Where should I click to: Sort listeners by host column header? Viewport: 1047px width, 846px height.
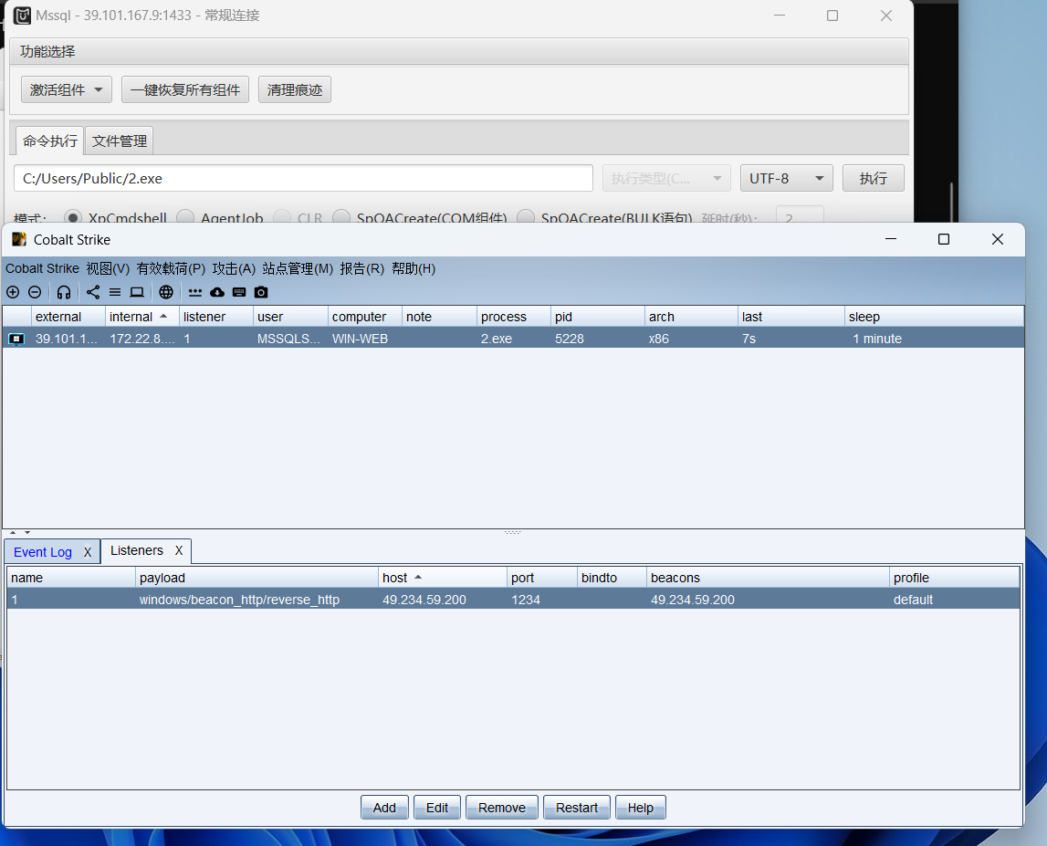point(442,578)
